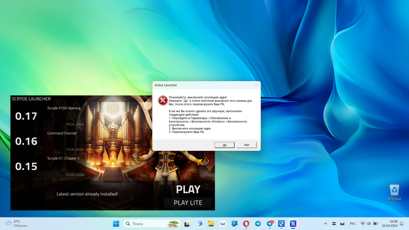Open the 0.16 Command Channel news entry
Viewport: 409px width, 230px height.
coord(62,134)
